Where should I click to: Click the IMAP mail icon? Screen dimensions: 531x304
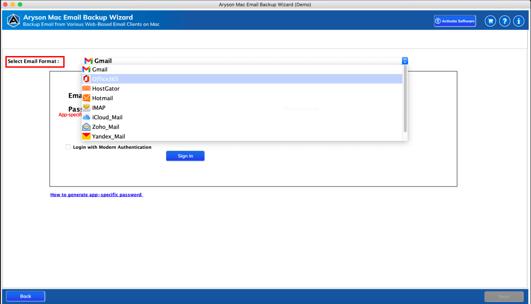(87, 108)
